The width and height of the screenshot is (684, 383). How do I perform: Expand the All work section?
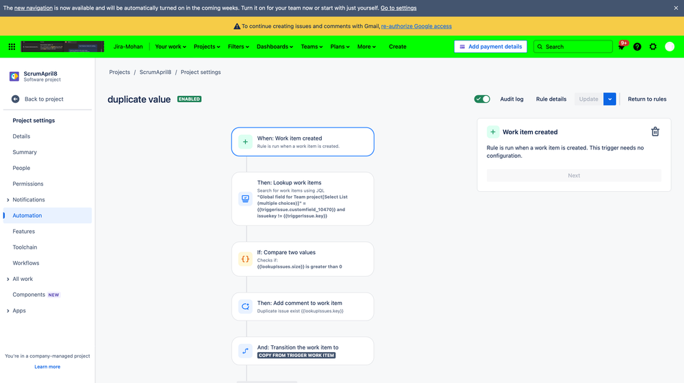pyautogui.click(x=8, y=279)
